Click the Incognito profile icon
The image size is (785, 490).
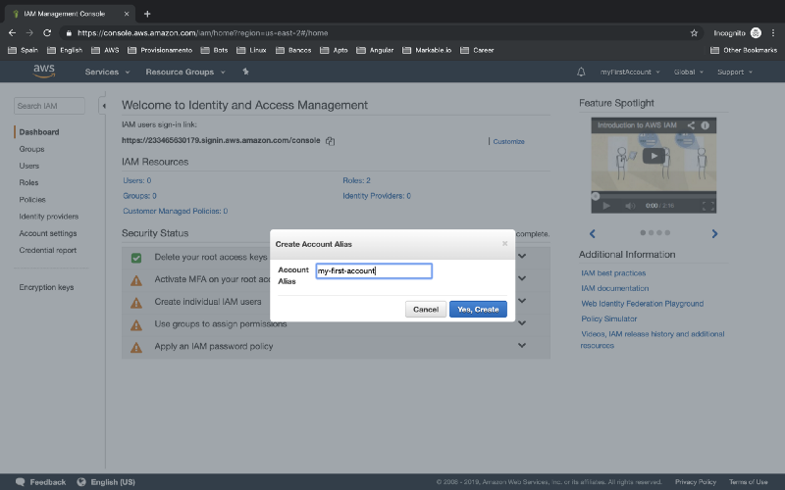pyautogui.click(x=756, y=33)
